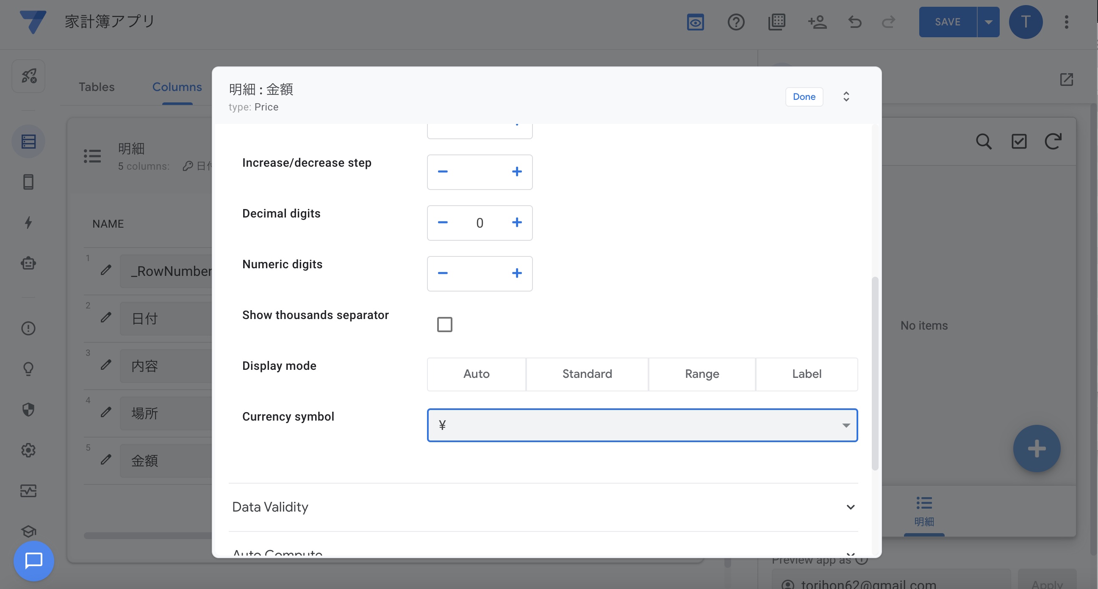Open the Automation robot sidebar icon
The height and width of the screenshot is (589, 1098).
(x=28, y=263)
